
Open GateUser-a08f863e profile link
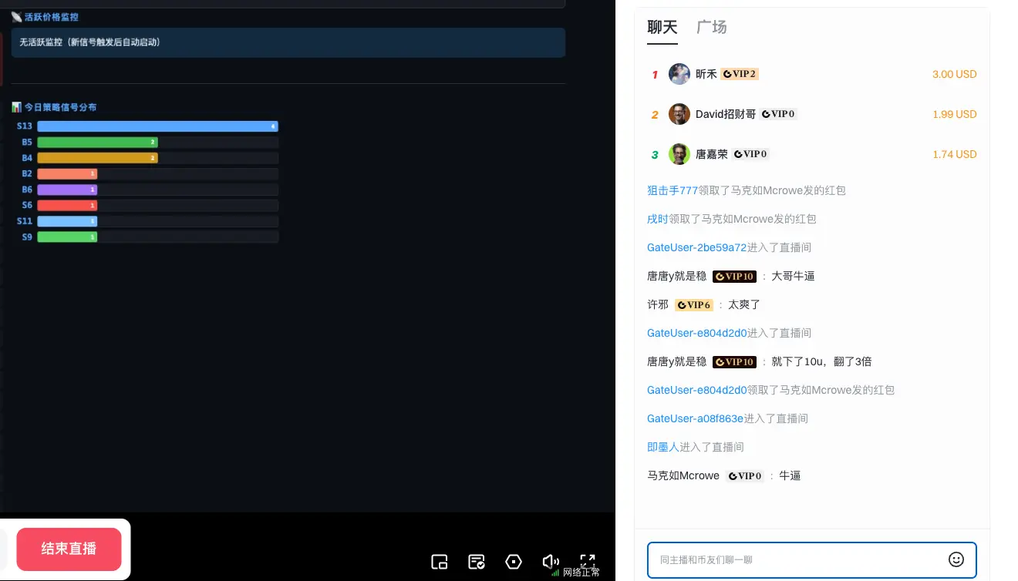tap(696, 418)
